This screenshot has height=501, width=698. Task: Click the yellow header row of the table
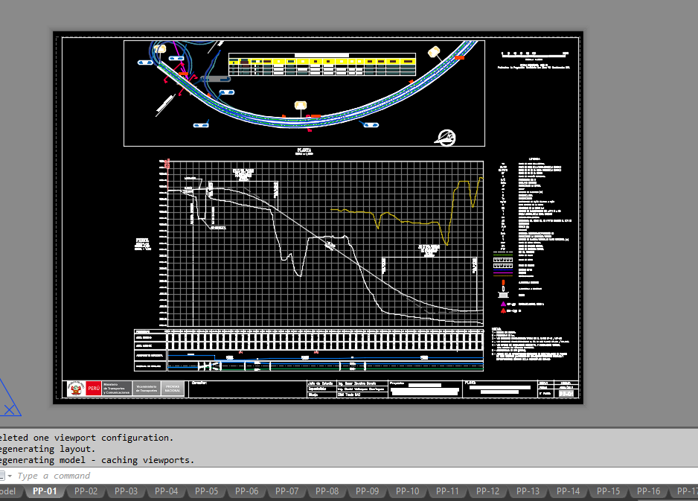click(321, 60)
